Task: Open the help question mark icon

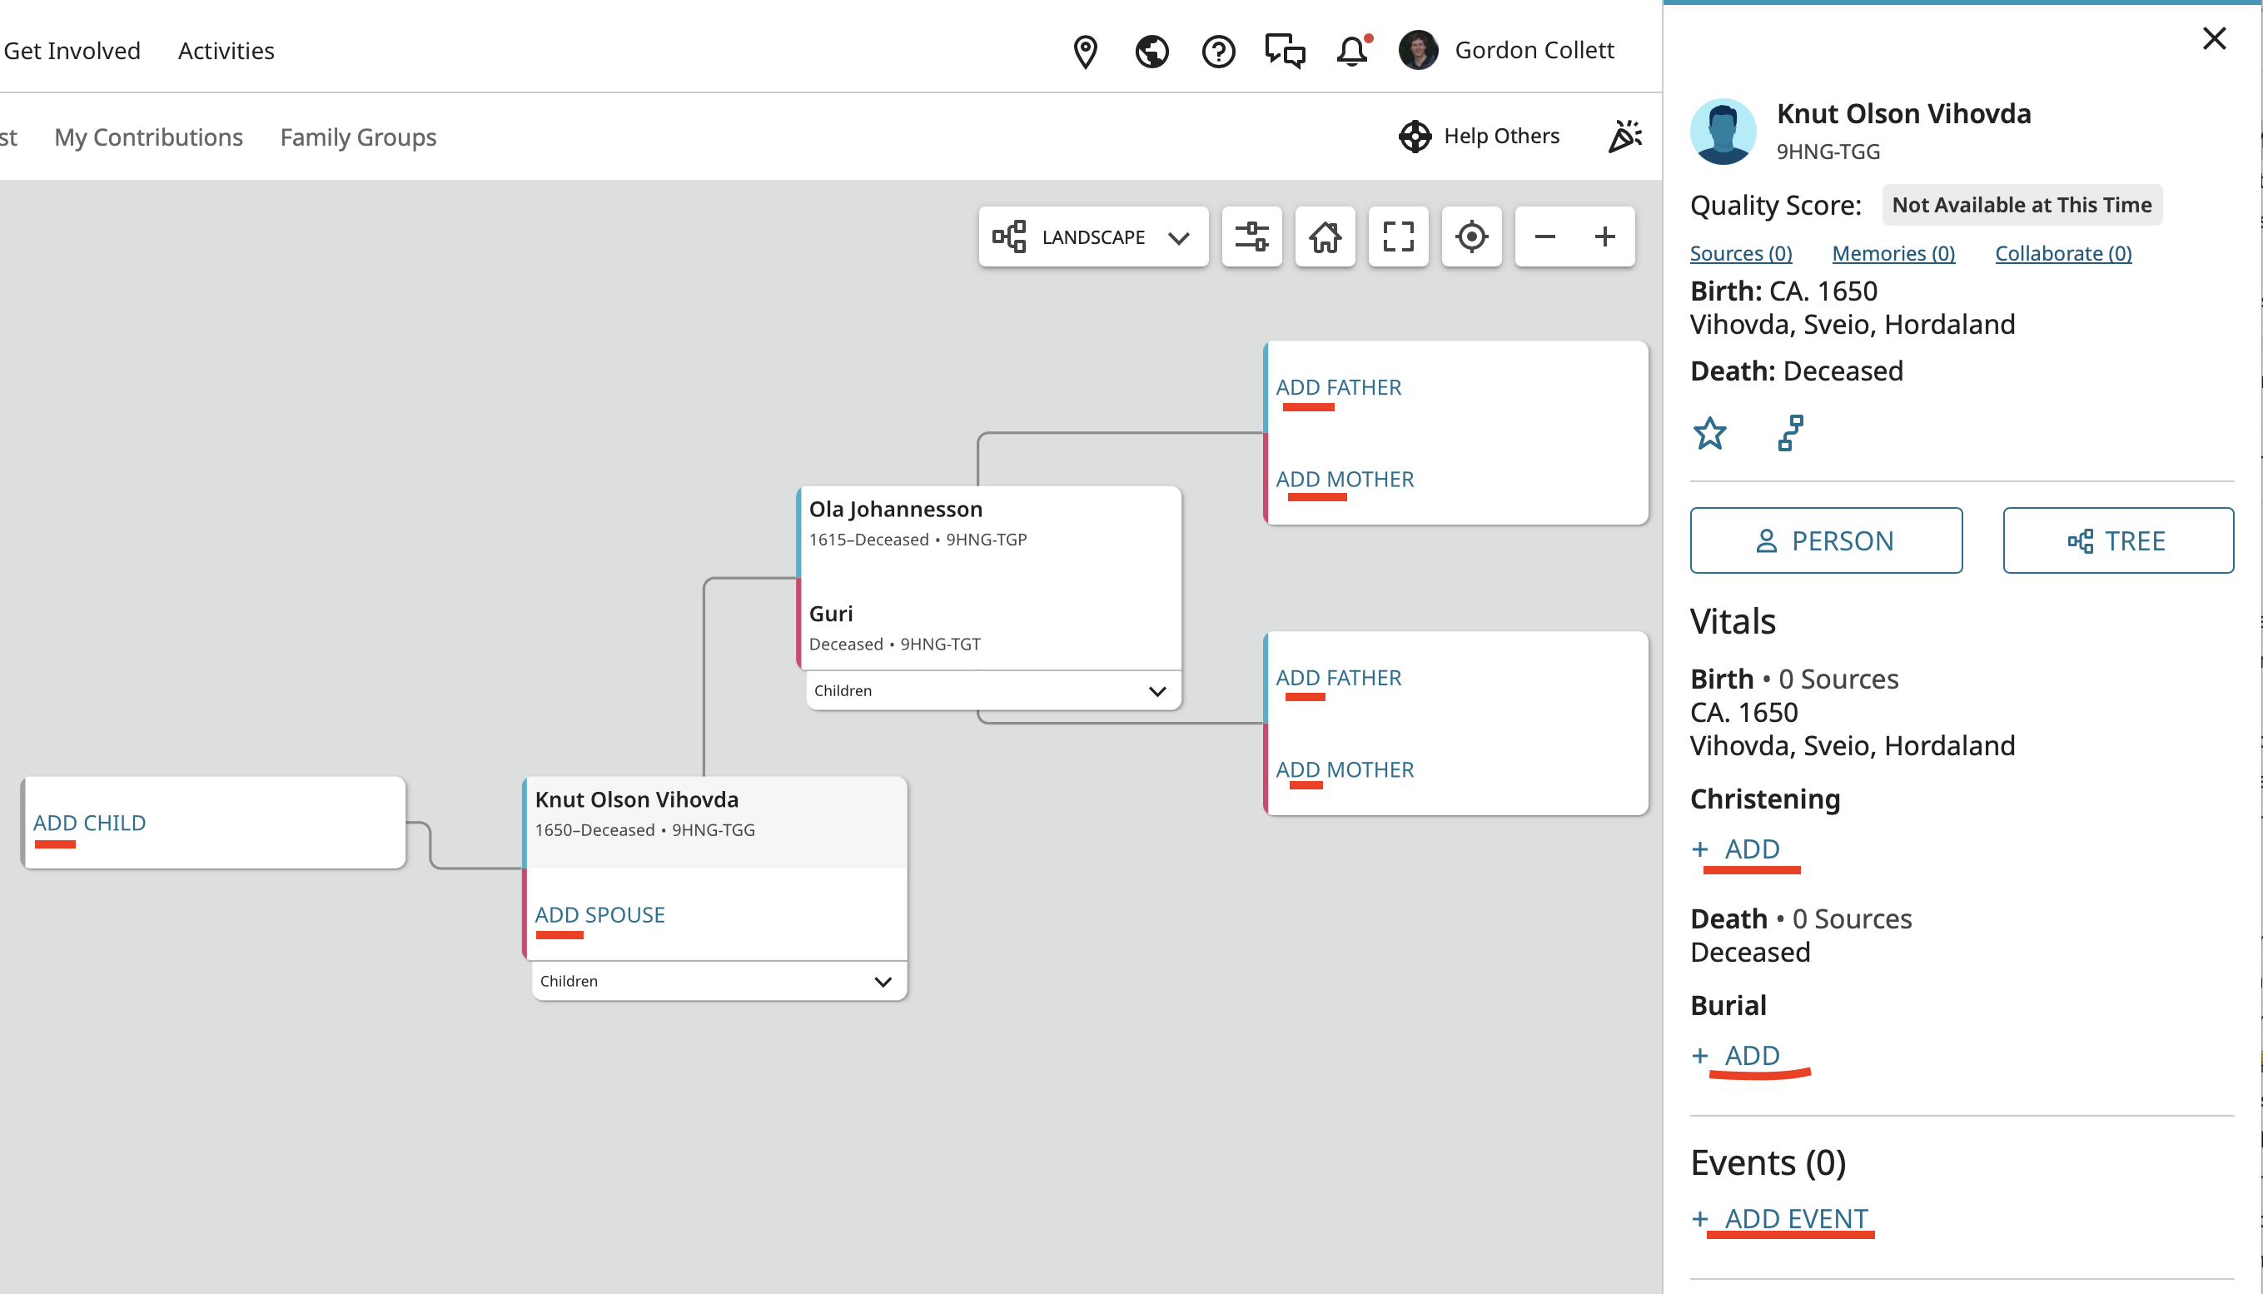Action: pos(1218,52)
